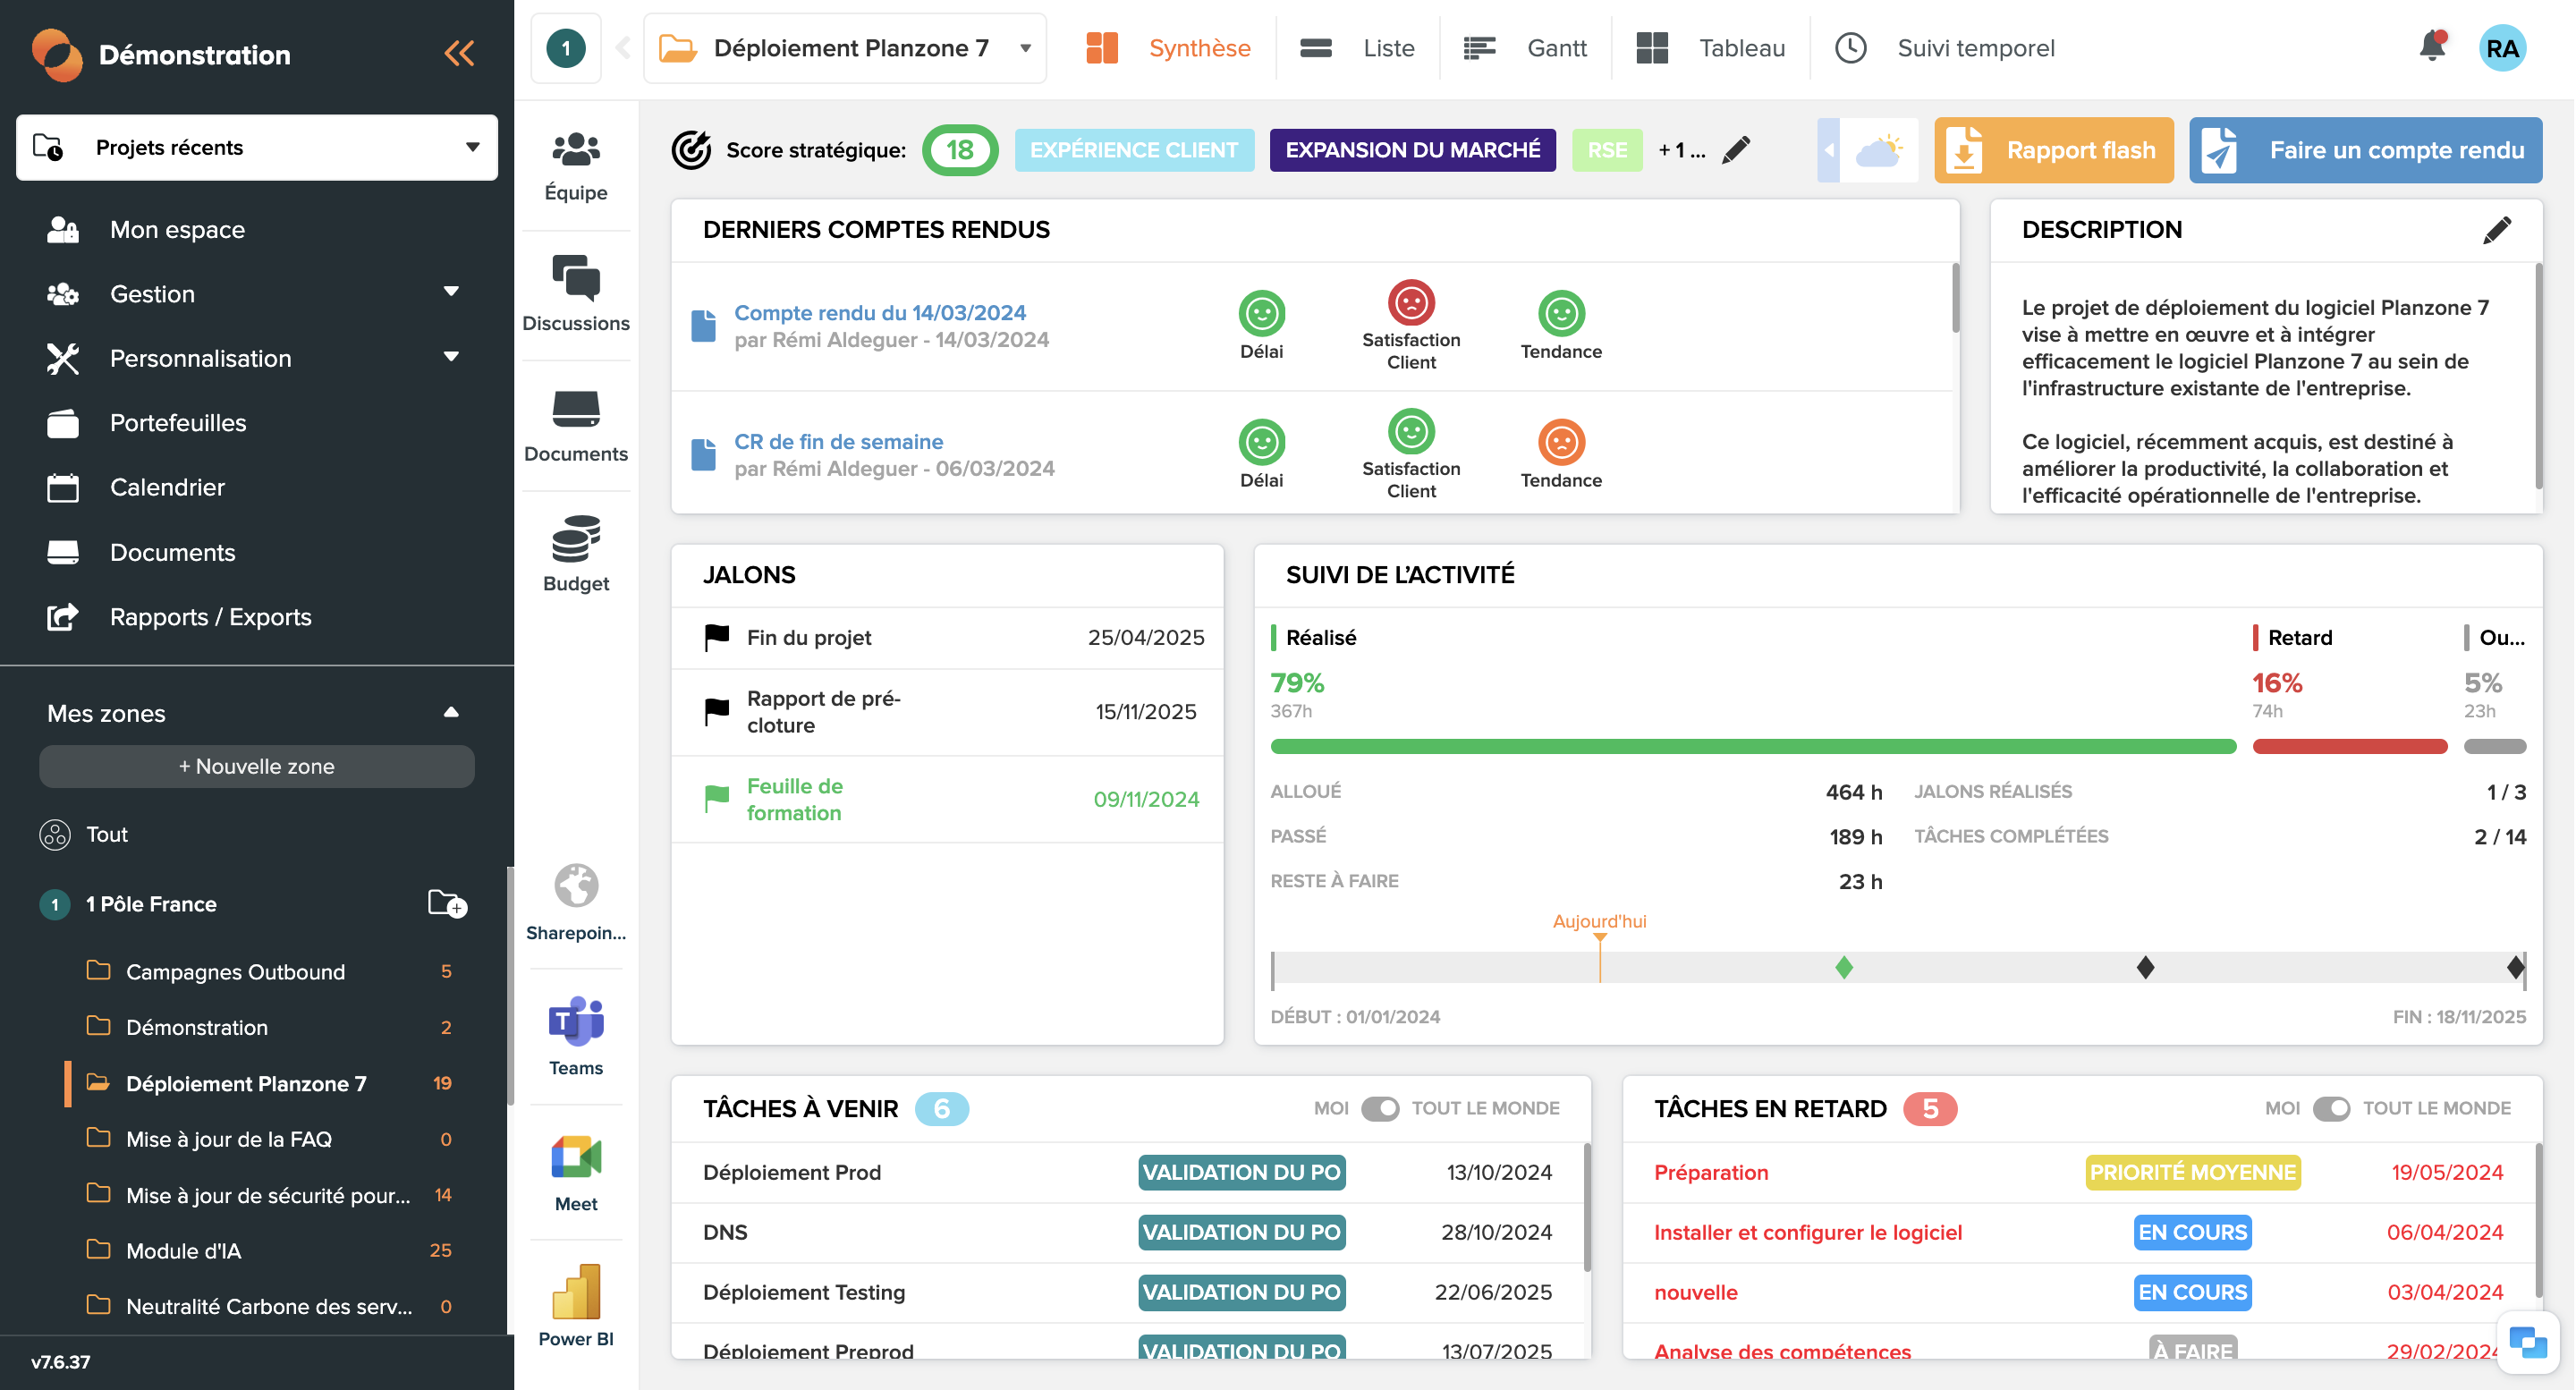Image resolution: width=2576 pixels, height=1390 pixels.
Task: Edit the Description with pencil icon
Action: pyautogui.click(x=2497, y=230)
